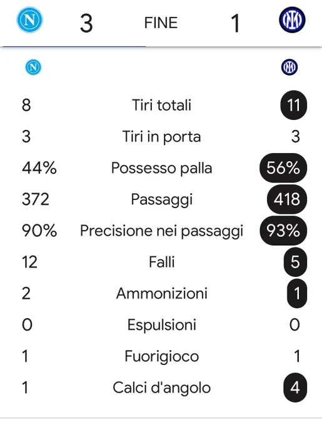
Task: Click the blue active tab underline indicator
Action: point(74,47)
